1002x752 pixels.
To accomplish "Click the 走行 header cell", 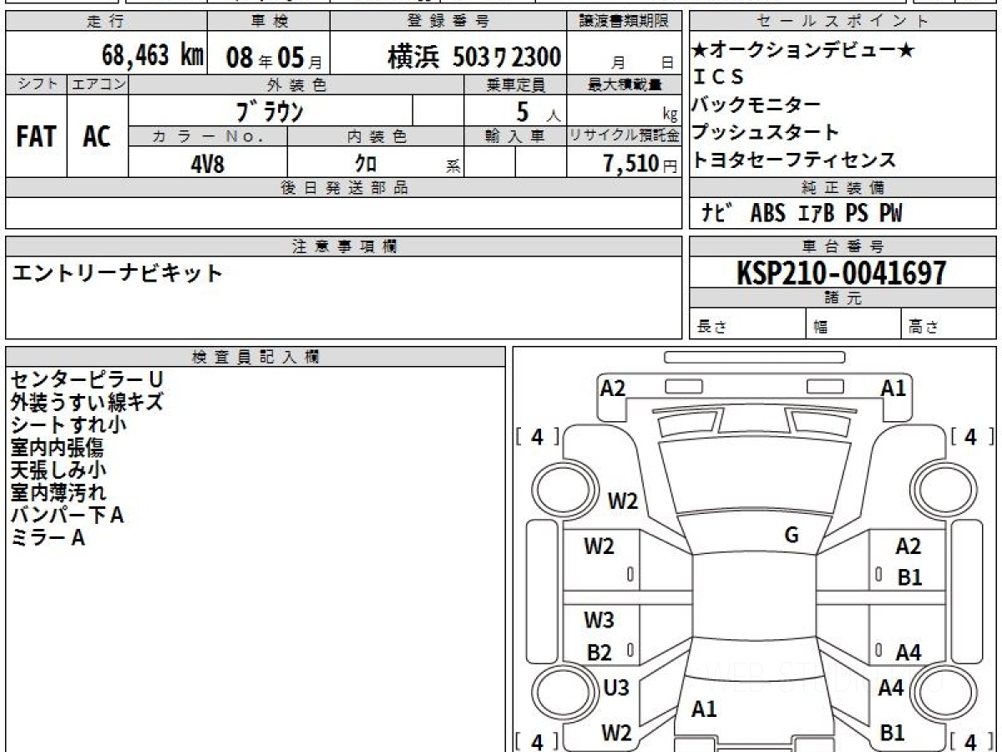I will tap(105, 22).
